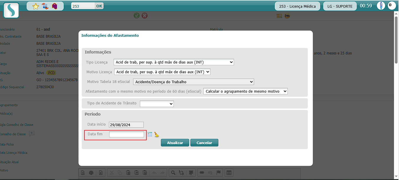This screenshot has height=180, width=399.
Task: Click the paste from Word icon
Action: (145, 173)
